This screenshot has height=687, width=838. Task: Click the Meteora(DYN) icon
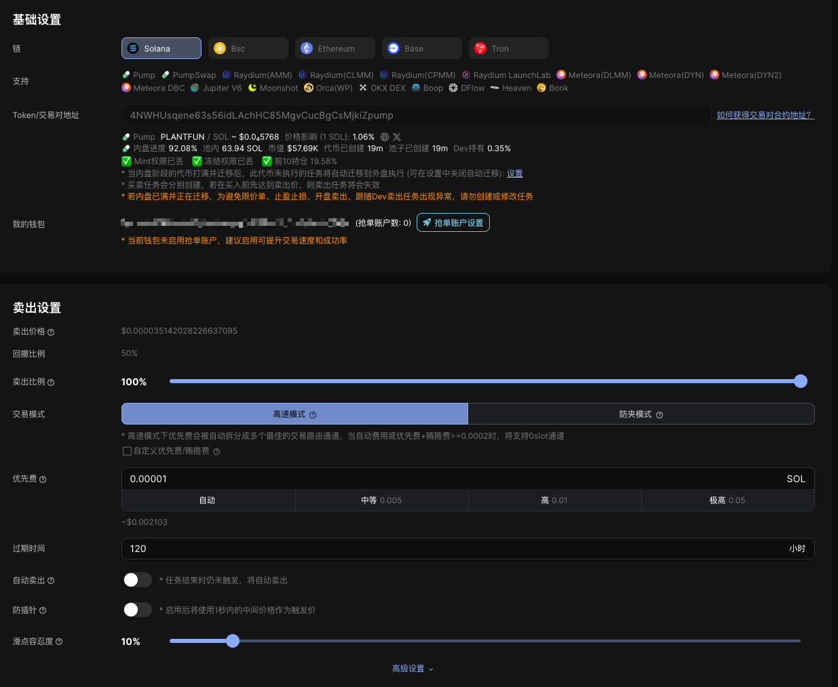click(642, 75)
